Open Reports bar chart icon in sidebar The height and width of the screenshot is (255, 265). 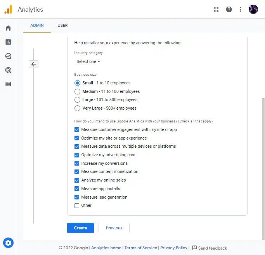tap(8, 42)
